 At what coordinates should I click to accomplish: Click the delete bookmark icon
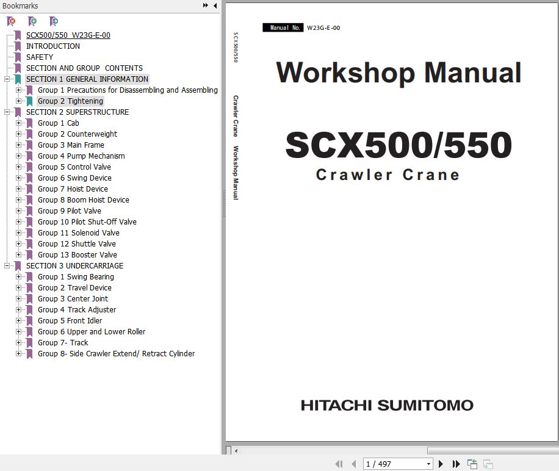click(11, 21)
